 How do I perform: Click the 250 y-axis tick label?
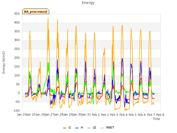17,49
